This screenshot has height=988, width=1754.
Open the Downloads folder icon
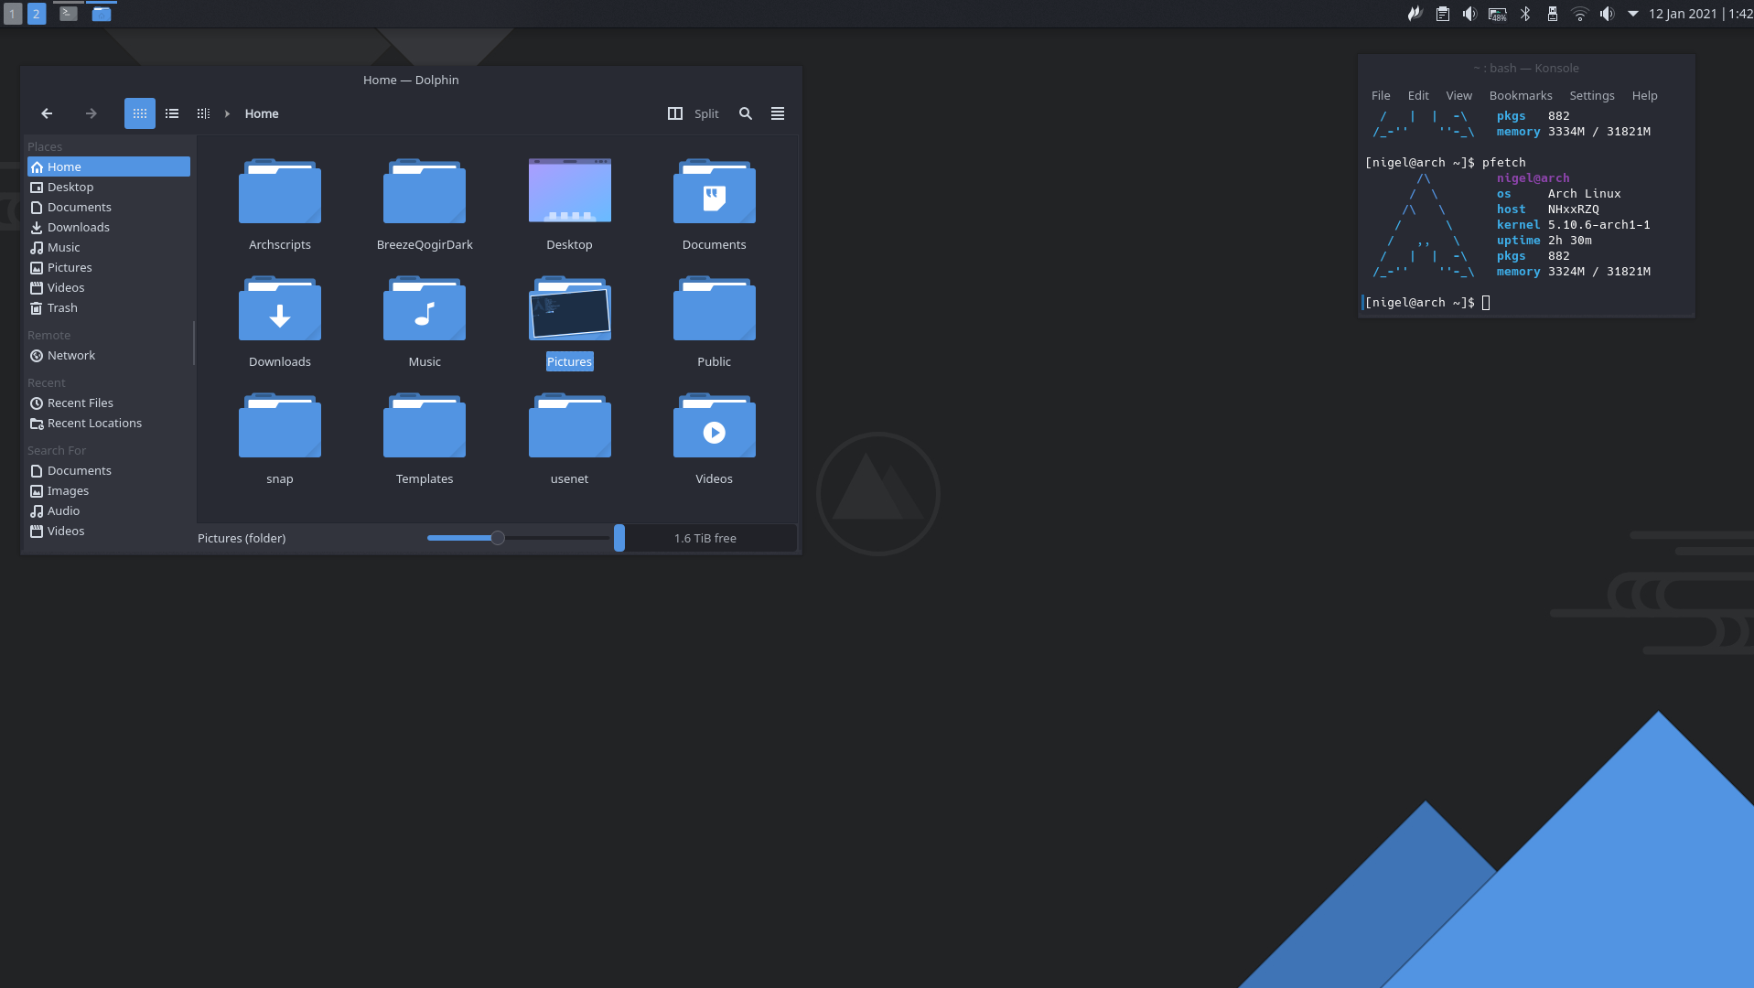click(x=279, y=311)
